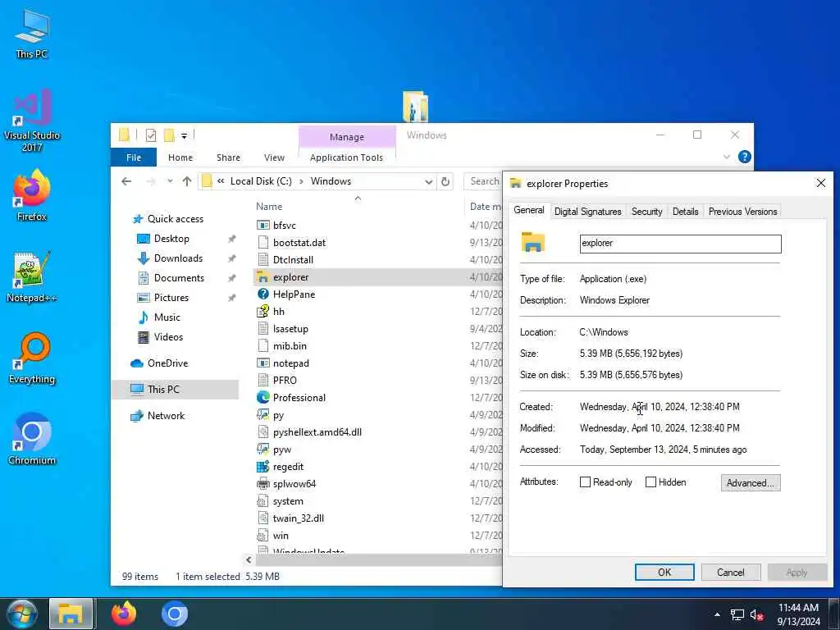Open recent locations dropdown arrow
The image size is (840, 630).
(x=170, y=181)
